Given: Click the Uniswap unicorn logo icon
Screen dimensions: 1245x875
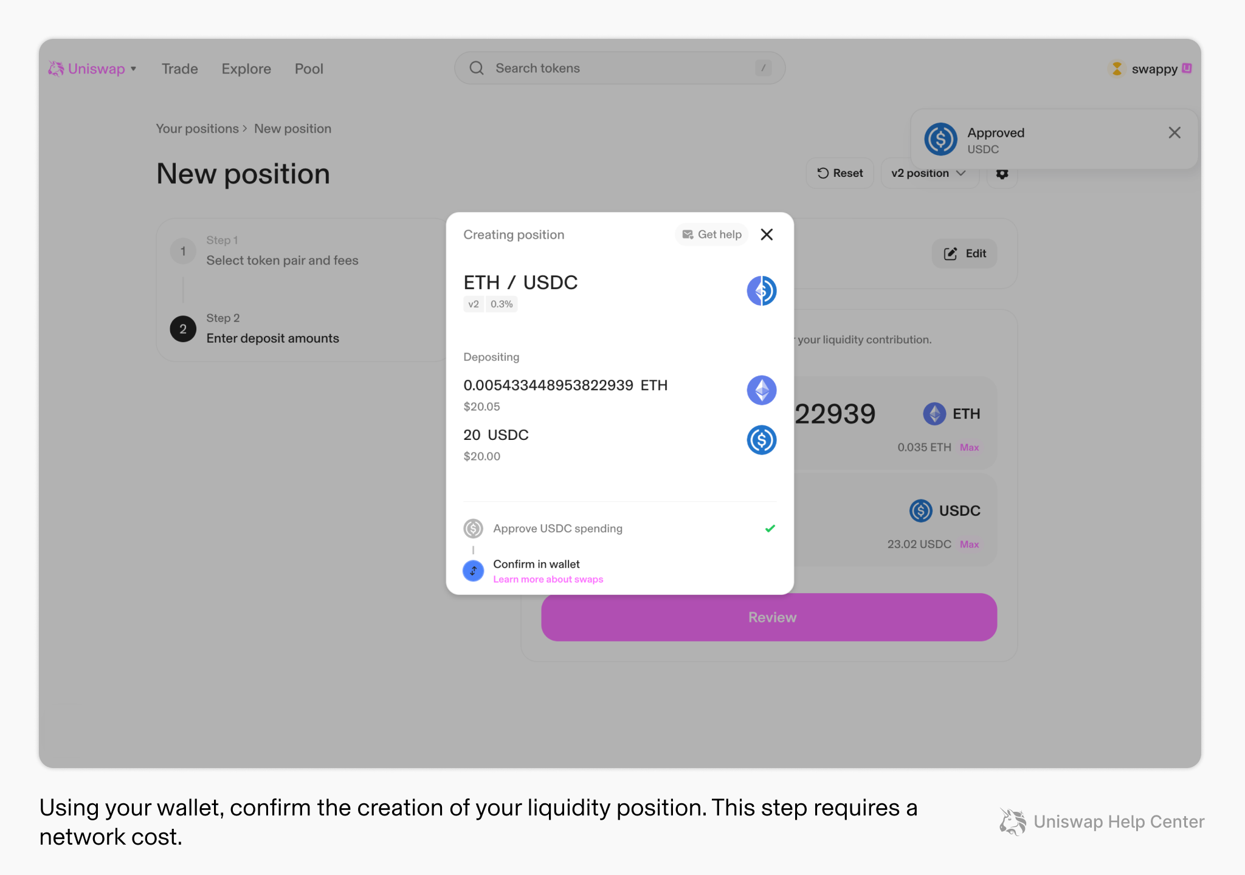Looking at the screenshot, I should click(x=56, y=69).
